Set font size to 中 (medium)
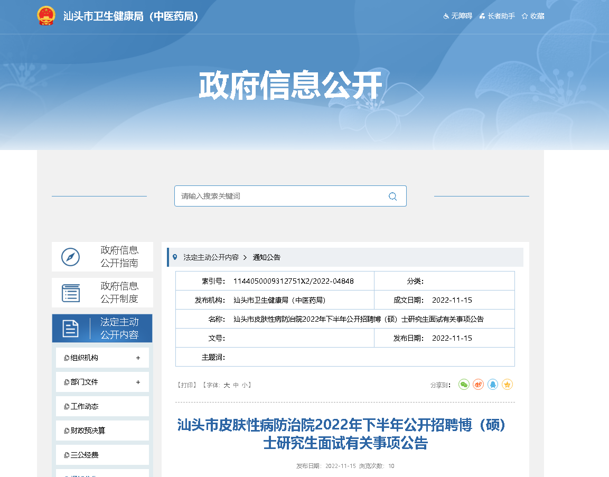Image resolution: width=609 pixels, height=477 pixels. point(236,385)
